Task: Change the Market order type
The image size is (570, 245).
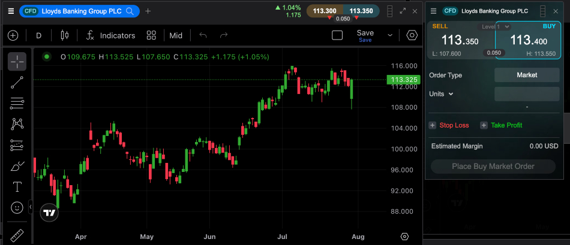Action: tap(527, 75)
